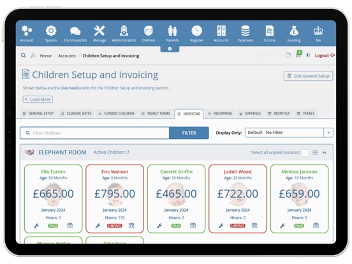Toggle the brightness theme icon near Logout
Screen dimensions: 352x264
coord(308,55)
